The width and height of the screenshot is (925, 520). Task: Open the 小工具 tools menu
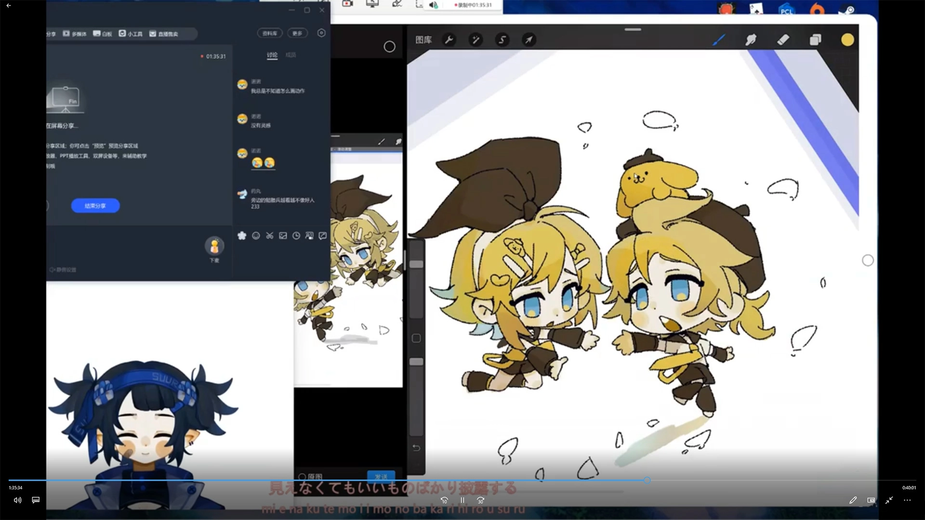131,34
